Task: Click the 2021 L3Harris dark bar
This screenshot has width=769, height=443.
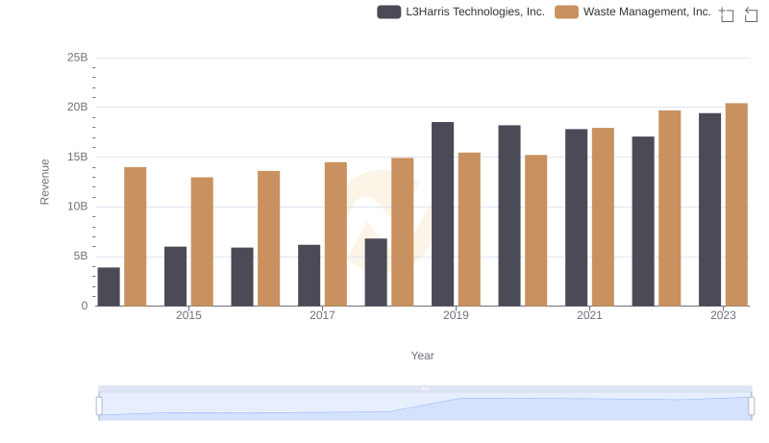Action: tap(576, 217)
